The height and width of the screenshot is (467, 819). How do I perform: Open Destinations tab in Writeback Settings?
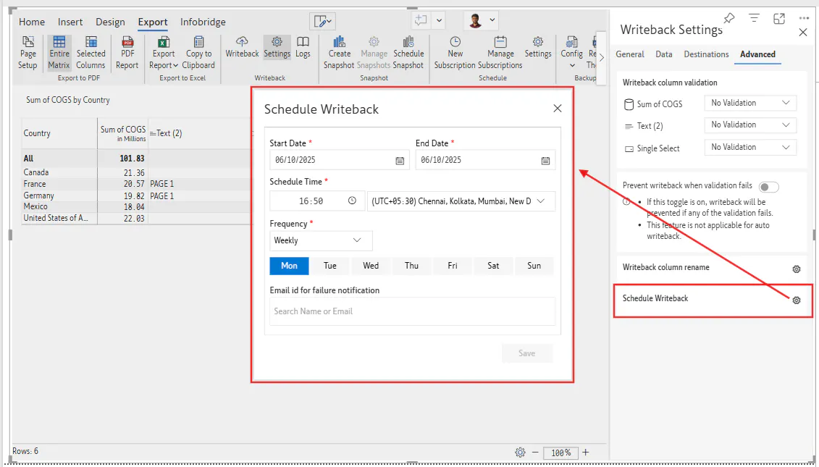click(706, 54)
